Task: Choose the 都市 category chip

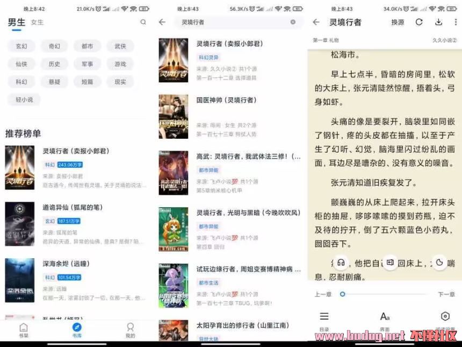Action: [x=87, y=46]
